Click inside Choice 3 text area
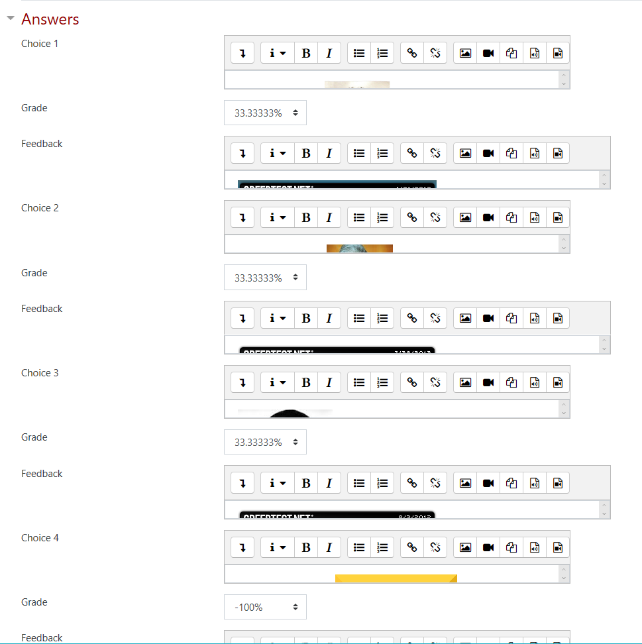The height and width of the screenshot is (644, 642). tap(392, 409)
